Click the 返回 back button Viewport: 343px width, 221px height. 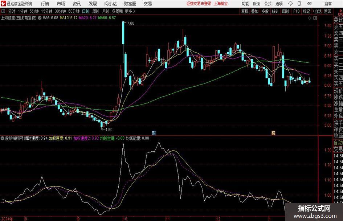[x=327, y=11]
